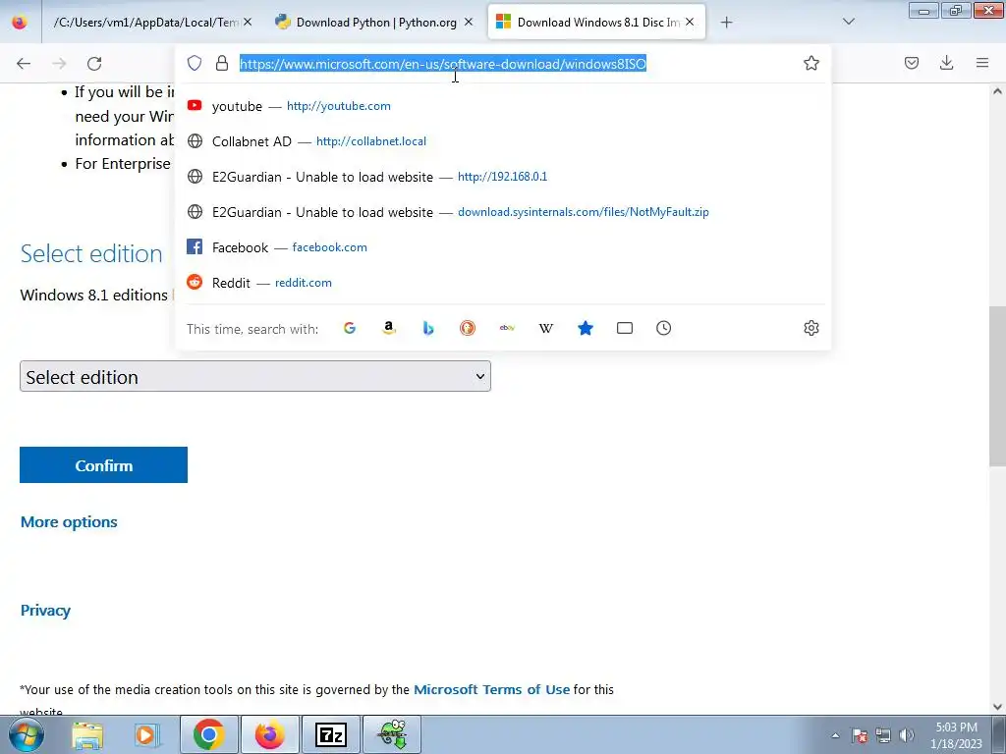Click the page vertical scrollbar thumb
The image size is (1006, 754).
(x=997, y=387)
